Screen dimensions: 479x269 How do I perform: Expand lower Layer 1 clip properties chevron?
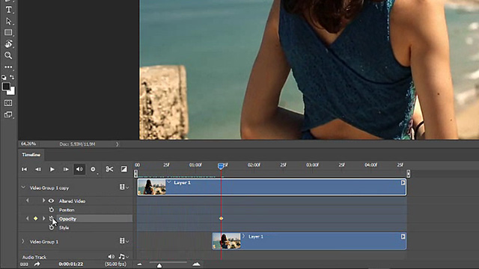point(243,236)
